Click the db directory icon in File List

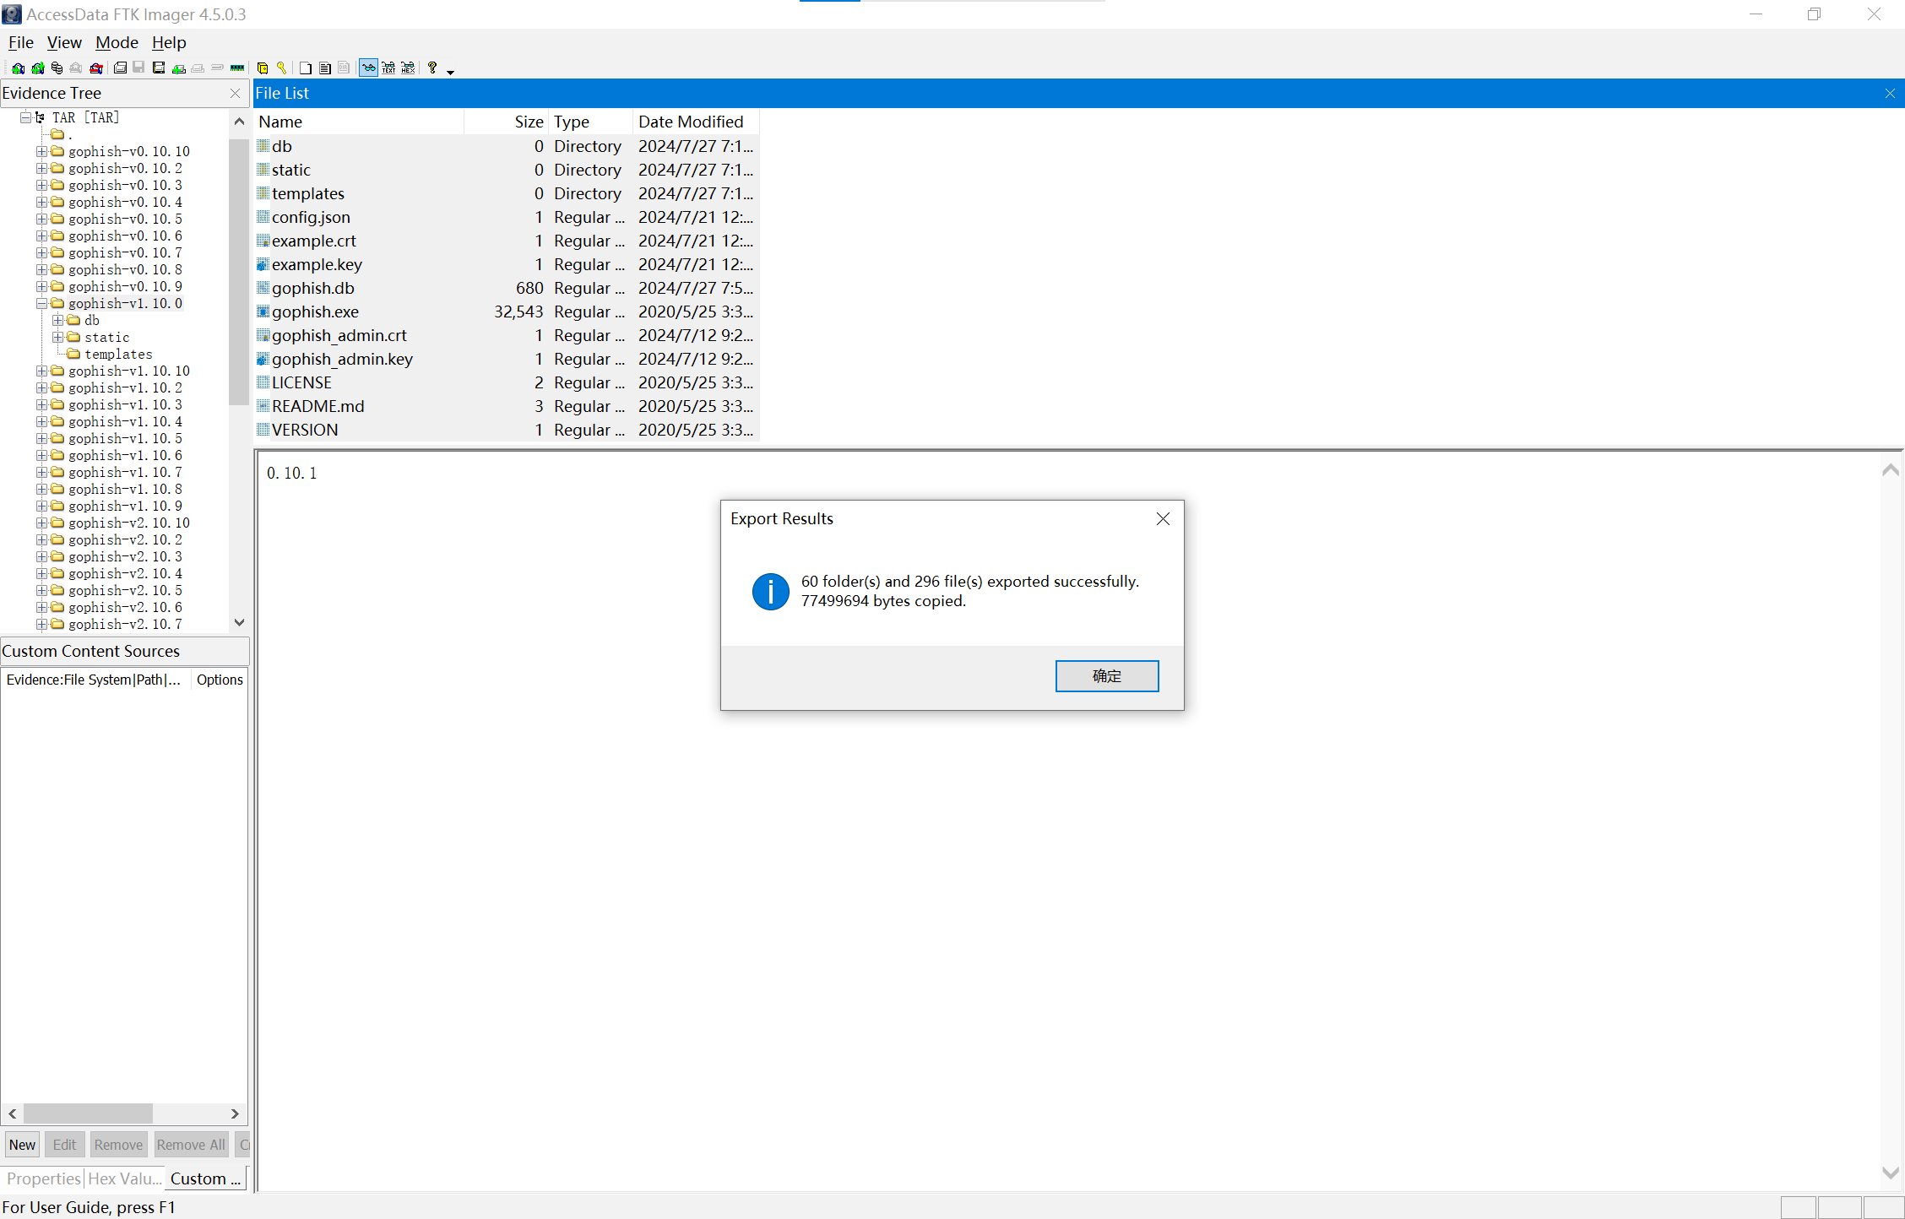point(263,146)
